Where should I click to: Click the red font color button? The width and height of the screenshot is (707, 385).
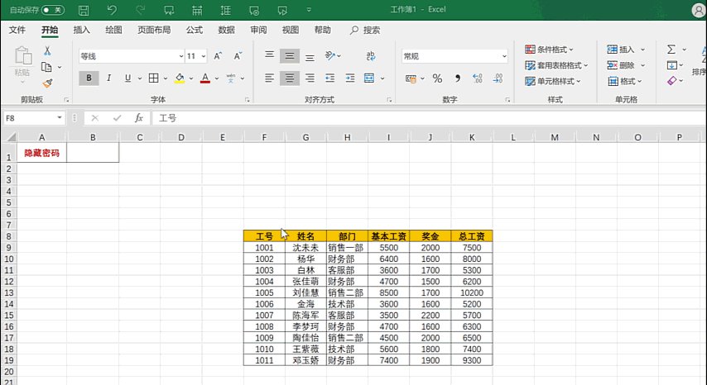tap(205, 78)
